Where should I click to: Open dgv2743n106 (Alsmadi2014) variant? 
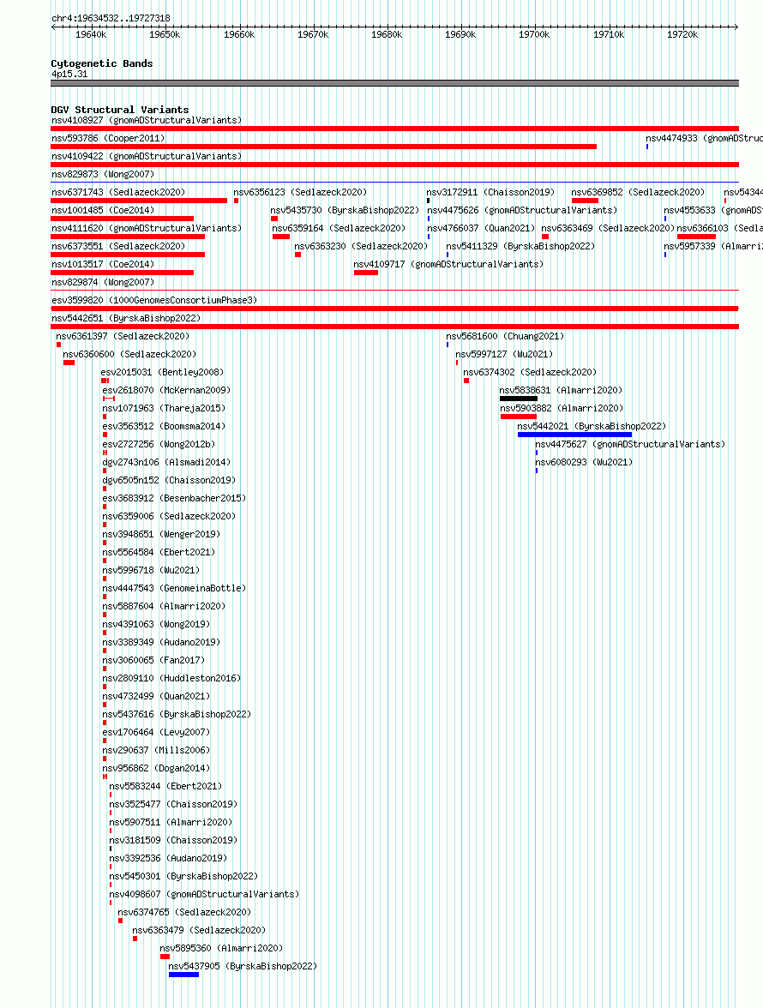pos(166,462)
